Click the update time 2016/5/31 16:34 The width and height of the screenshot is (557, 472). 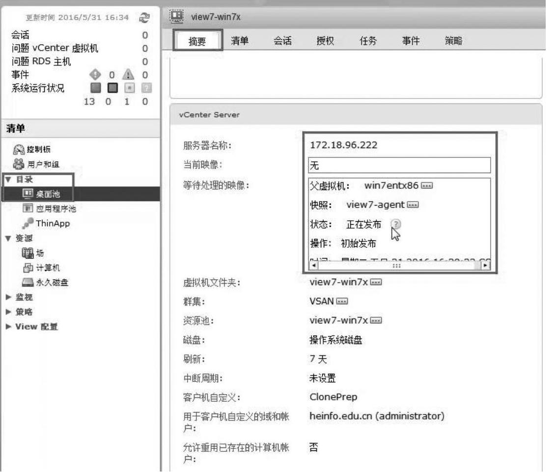[x=93, y=17]
